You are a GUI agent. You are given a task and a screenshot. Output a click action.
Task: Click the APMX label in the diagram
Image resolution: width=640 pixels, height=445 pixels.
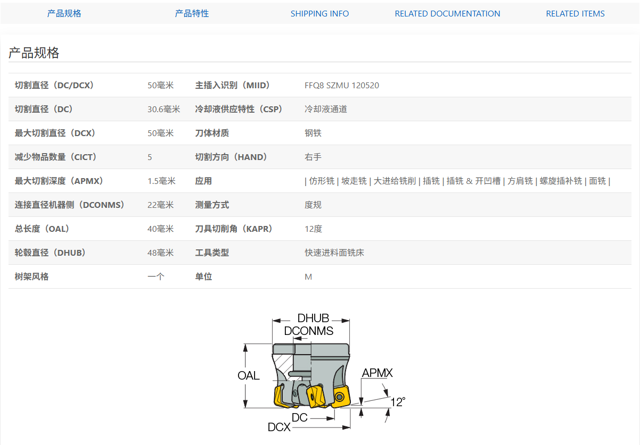[x=377, y=373]
